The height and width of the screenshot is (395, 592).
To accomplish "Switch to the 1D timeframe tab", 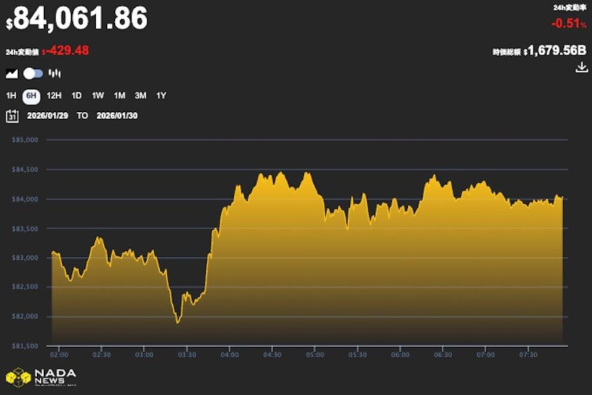I will 75,95.
